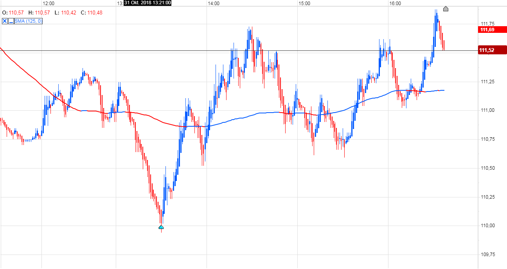Click the gray arrow marker above the chart peak
507x269 pixels.
click(446, 9)
